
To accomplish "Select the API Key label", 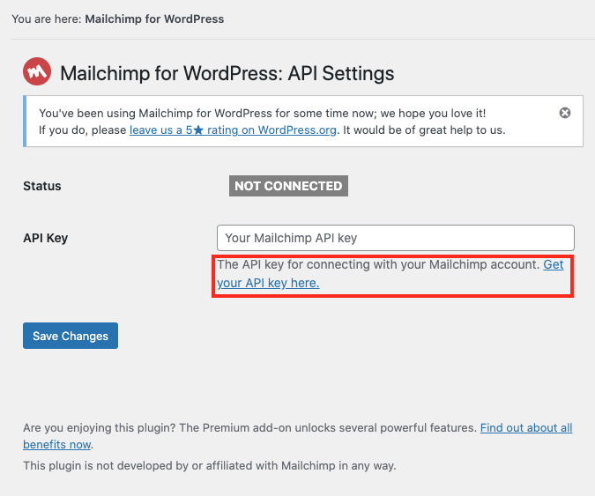I will [46, 238].
